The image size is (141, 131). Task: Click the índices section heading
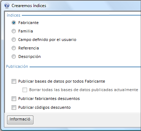coord(13,15)
